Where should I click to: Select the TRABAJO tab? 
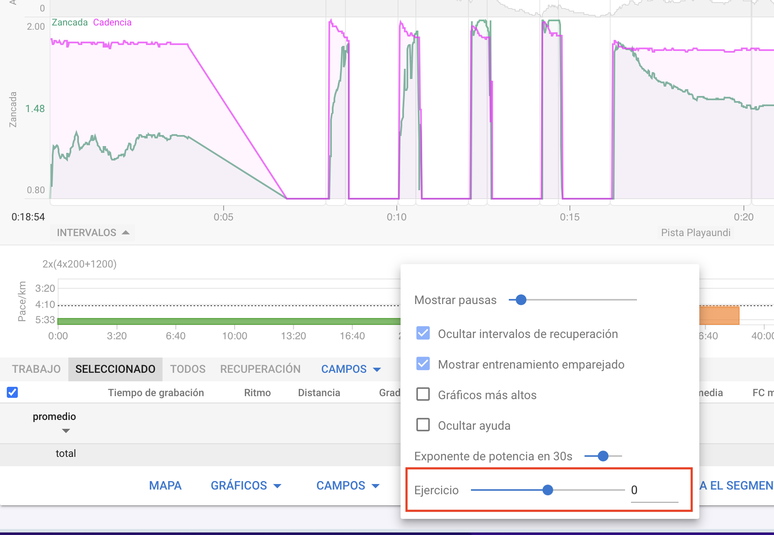(x=36, y=369)
